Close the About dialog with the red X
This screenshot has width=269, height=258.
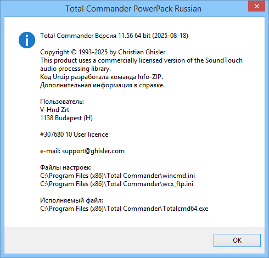(257, 7)
